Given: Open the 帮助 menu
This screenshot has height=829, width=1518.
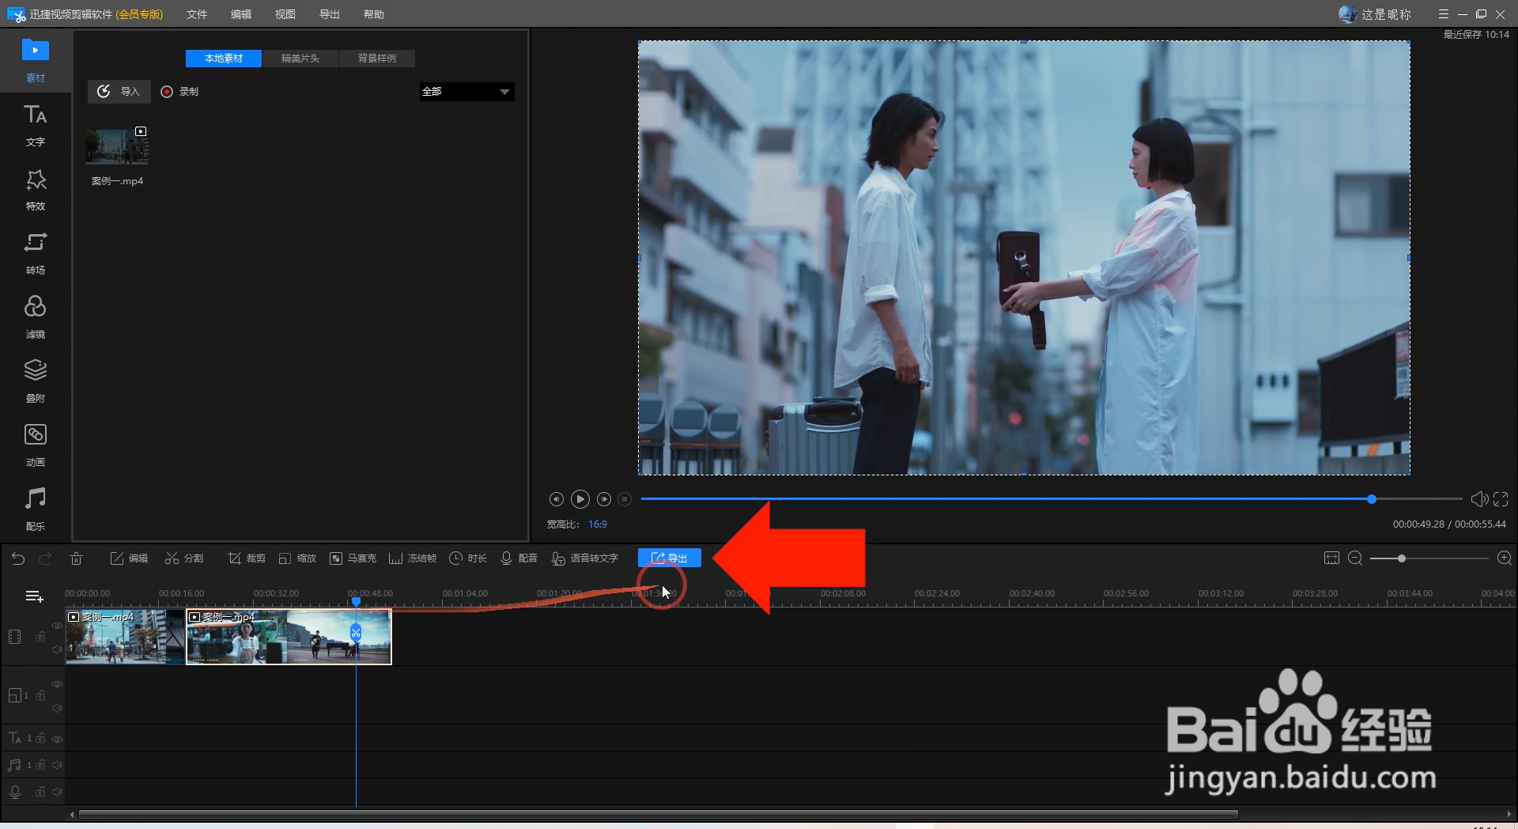Looking at the screenshot, I should click(374, 14).
